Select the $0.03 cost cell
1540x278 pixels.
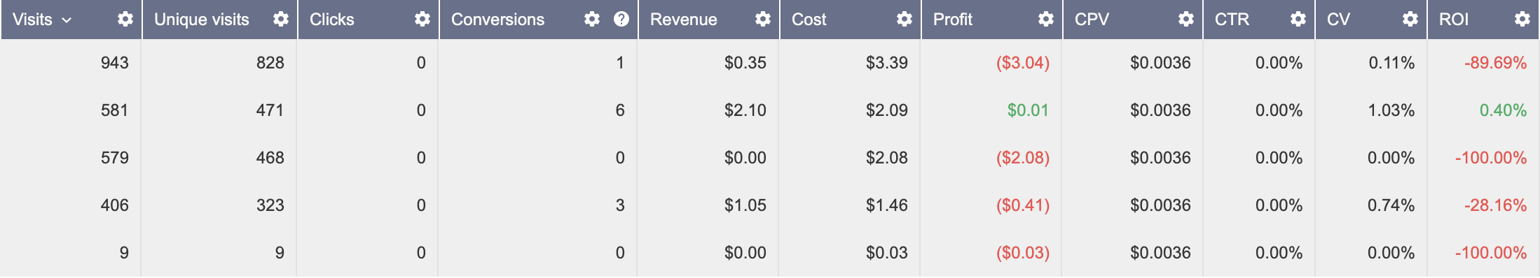pos(887,253)
